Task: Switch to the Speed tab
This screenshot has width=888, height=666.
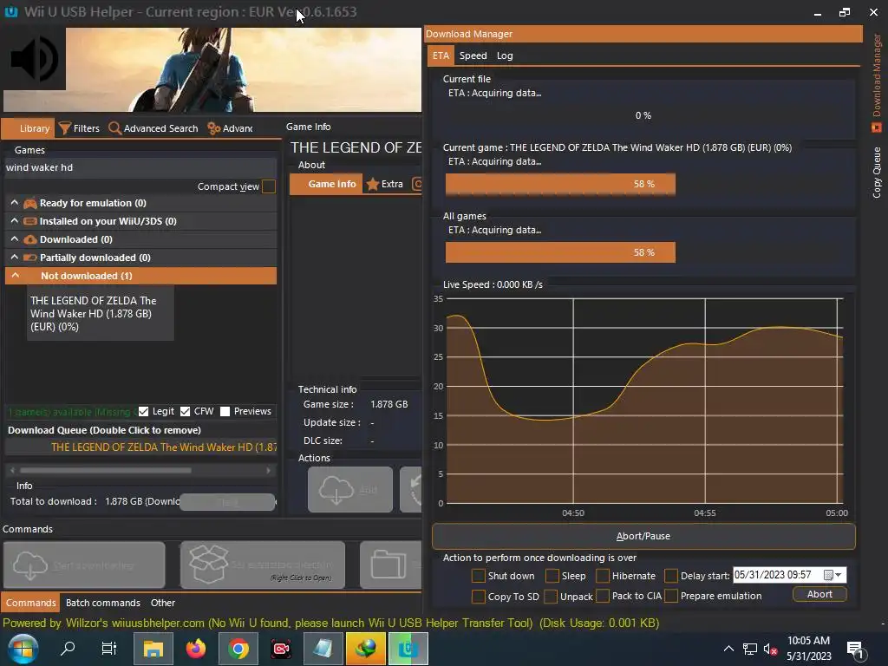Action: 473,55
